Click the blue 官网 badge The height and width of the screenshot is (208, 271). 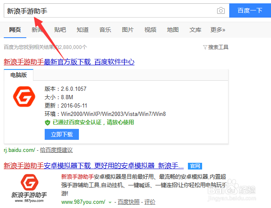click(195, 166)
